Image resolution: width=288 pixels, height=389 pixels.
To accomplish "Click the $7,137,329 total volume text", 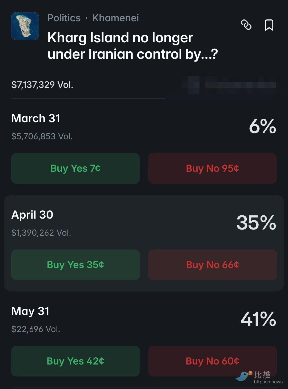I will point(42,85).
